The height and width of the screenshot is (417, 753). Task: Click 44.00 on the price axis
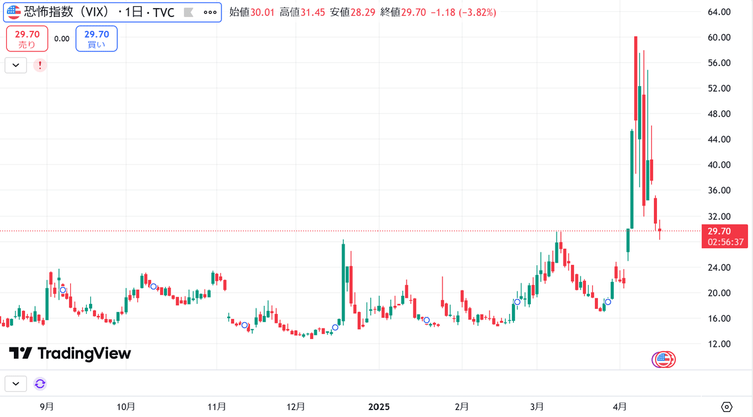(718, 139)
